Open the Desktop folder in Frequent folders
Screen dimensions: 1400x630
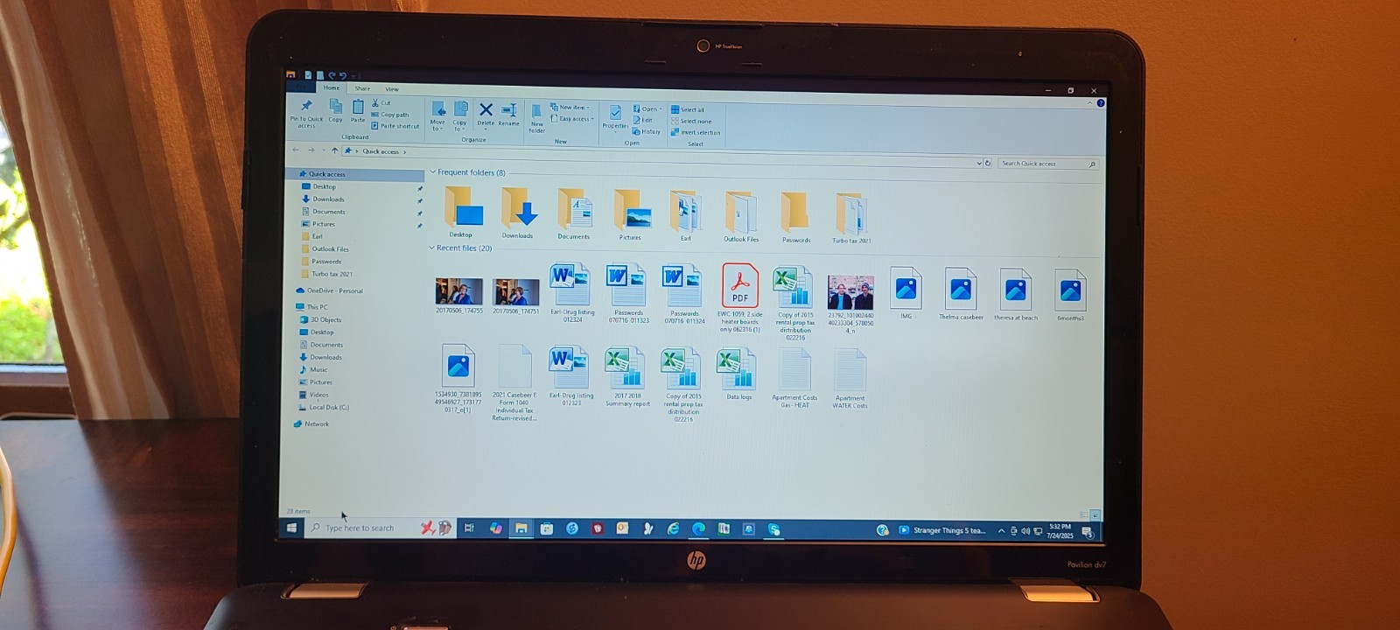pos(462,211)
